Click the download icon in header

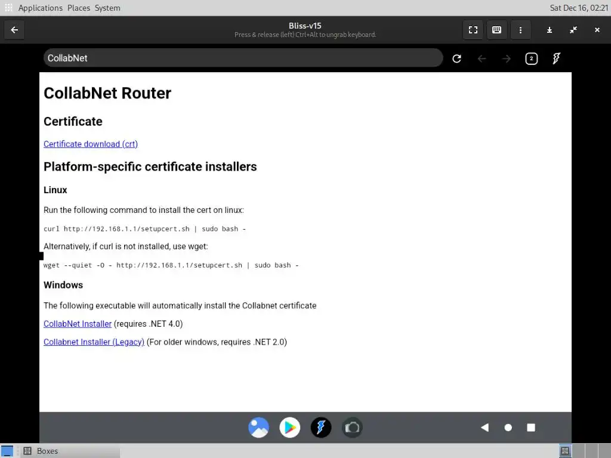click(550, 30)
